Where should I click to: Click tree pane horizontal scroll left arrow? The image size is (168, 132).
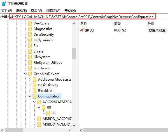click(2, 130)
